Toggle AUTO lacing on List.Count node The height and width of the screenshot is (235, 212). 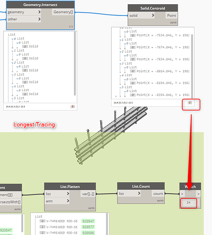(x=160, y=201)
